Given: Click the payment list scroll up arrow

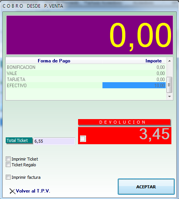Looking at the screenshot, I should [169, 61].
